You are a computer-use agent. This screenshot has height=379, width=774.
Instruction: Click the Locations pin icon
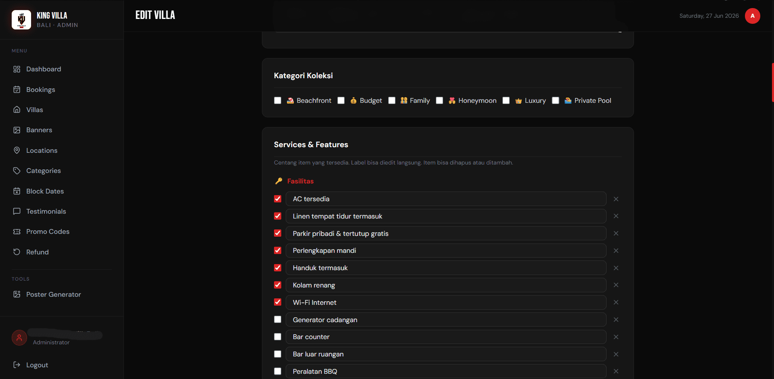pos(17,150)
